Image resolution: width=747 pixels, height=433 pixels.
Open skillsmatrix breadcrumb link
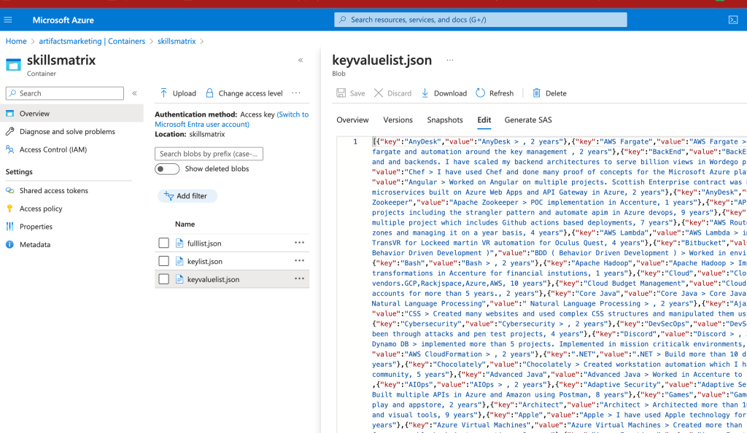click(x=177, y=42)
